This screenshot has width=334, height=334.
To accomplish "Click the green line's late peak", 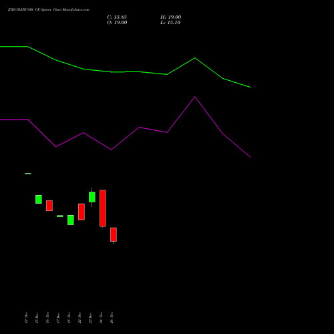I will [195, 58].
